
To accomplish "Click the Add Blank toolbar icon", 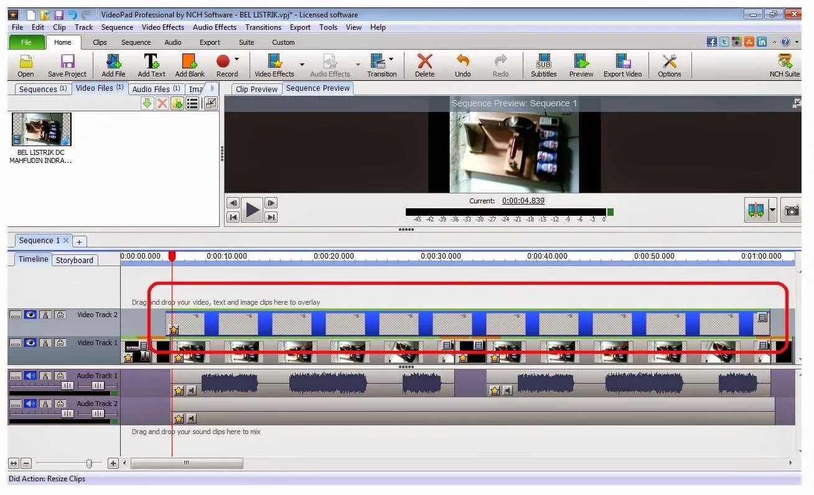I will pos(190,65).
